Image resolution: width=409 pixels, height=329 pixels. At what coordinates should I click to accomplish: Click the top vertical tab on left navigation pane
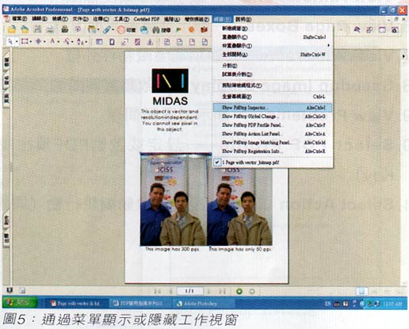point(6,63)
